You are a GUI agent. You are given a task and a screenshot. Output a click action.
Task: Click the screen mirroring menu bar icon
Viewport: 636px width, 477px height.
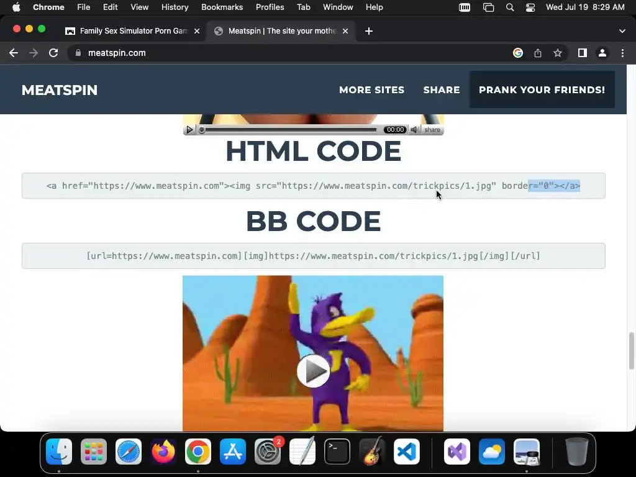click(488, 7)
